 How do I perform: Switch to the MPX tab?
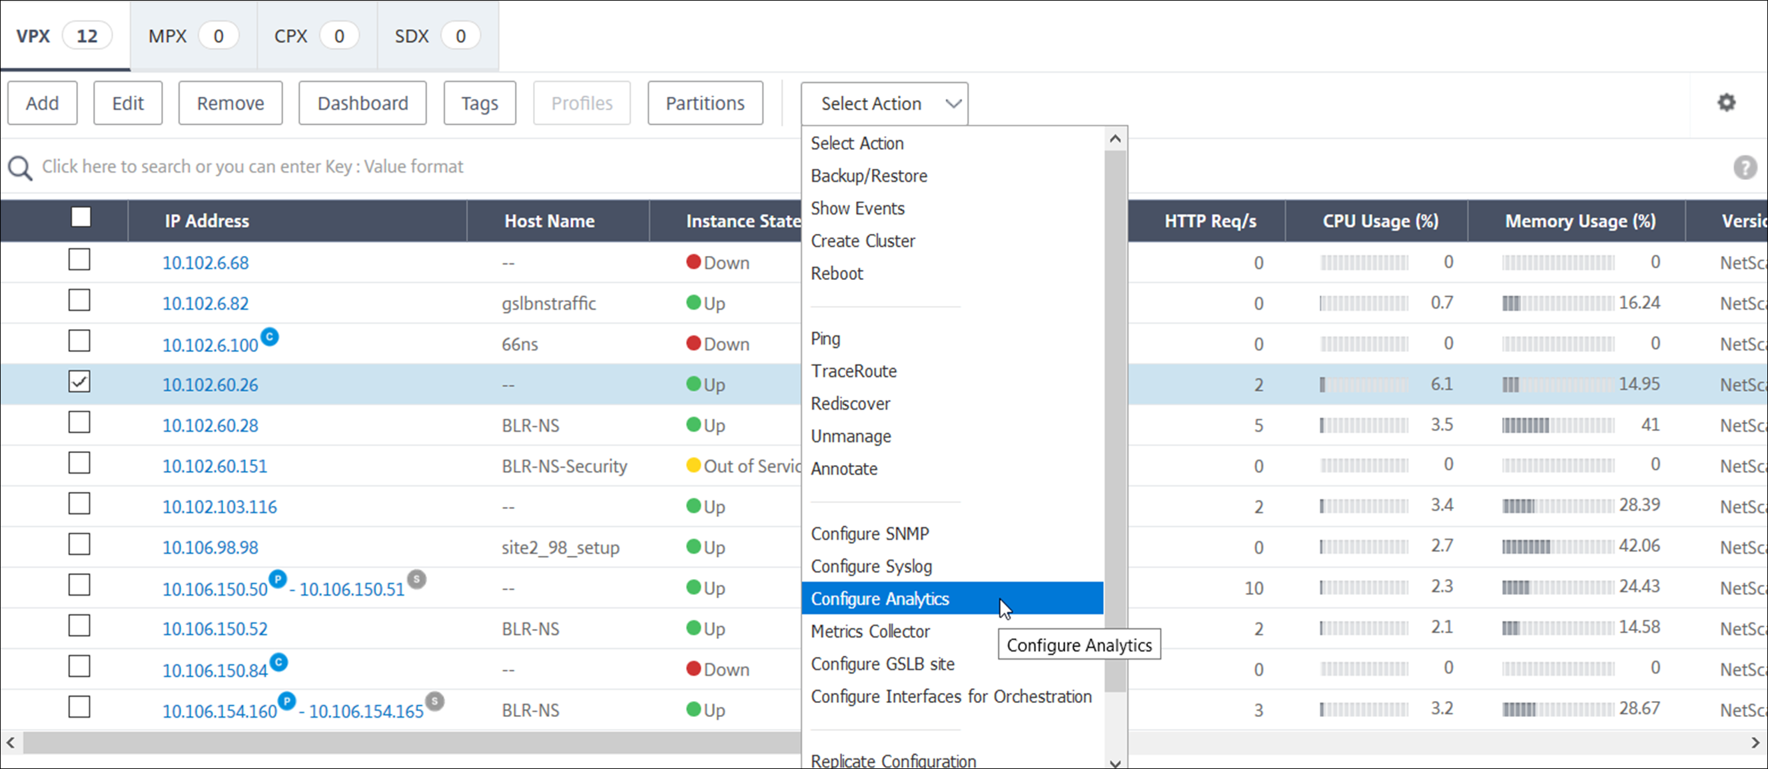(x=194, y=36)
